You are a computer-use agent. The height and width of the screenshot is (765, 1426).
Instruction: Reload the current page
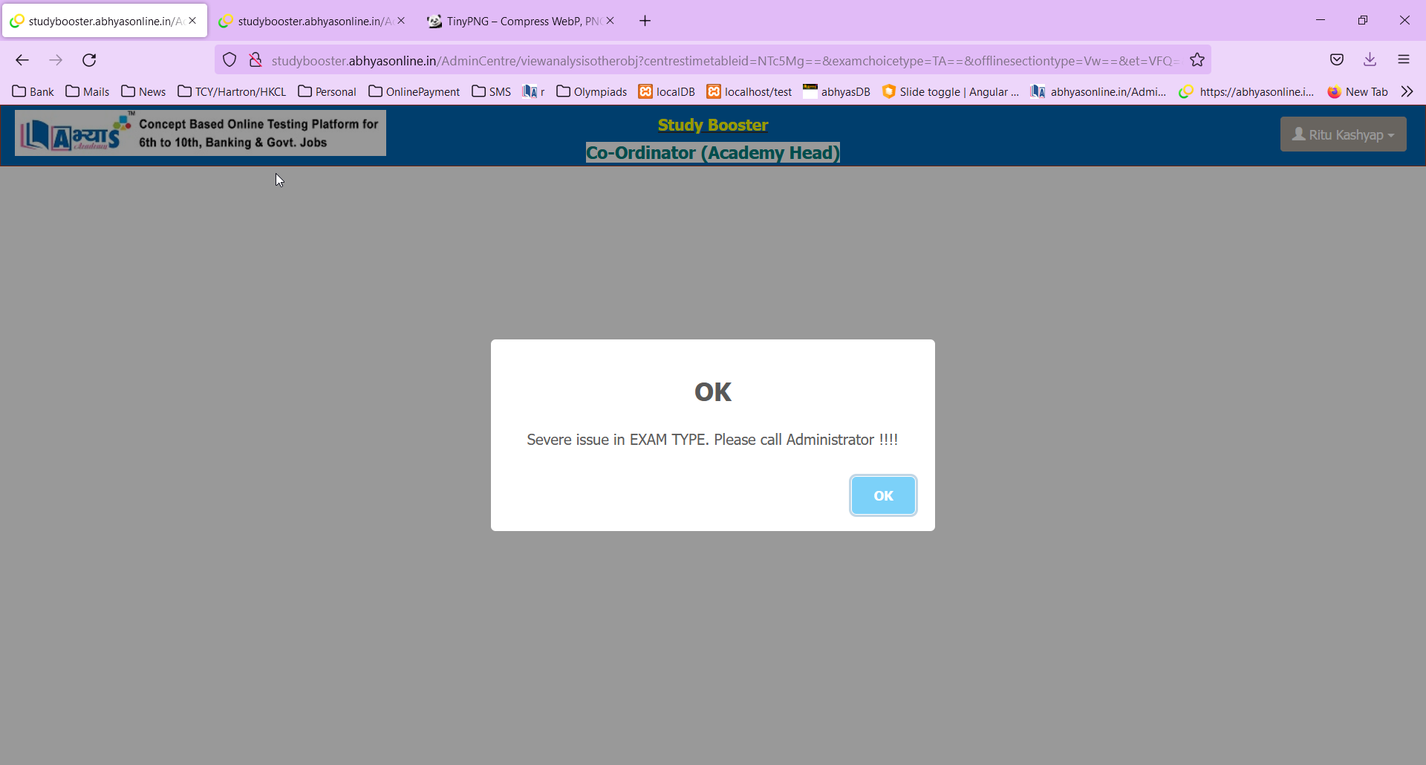[x=89, y=60]
